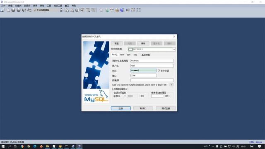Expand the hidden tray icons chevron
This screenshot has height=149, width=265.
click(213, 146)
